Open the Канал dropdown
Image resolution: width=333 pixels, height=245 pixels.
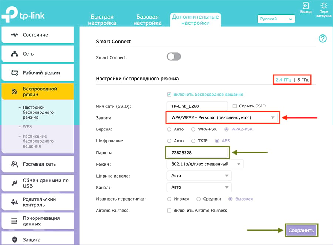(x=199, y=188)
